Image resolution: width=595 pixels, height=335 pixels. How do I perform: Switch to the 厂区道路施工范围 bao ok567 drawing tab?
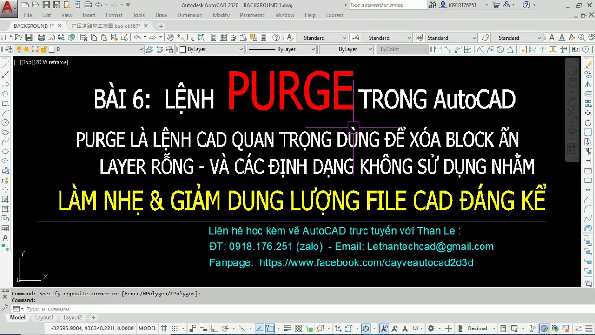106,26
